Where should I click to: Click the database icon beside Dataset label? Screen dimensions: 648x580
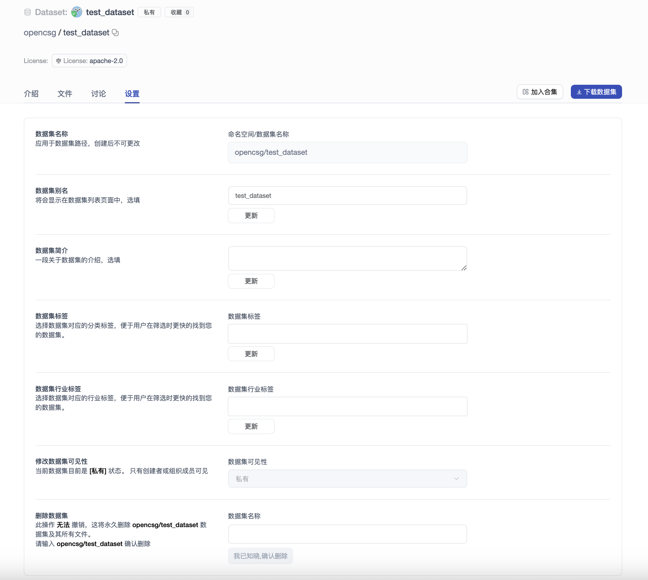pos(27,12)
